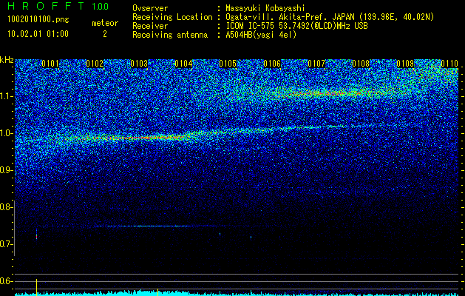Click the 'Receiver' field label
Screen dimensions: 465x296
pos(150,26)
